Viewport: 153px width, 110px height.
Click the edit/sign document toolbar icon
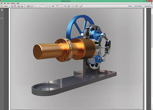tap(18, 6)
